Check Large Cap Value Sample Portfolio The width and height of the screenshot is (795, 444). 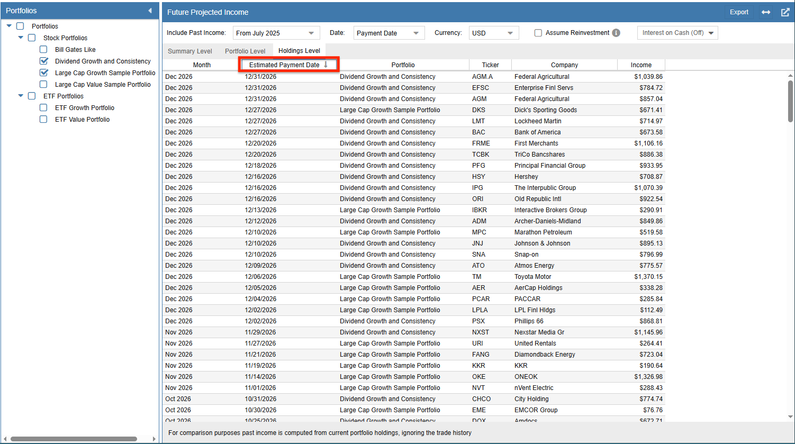(43, 84)
